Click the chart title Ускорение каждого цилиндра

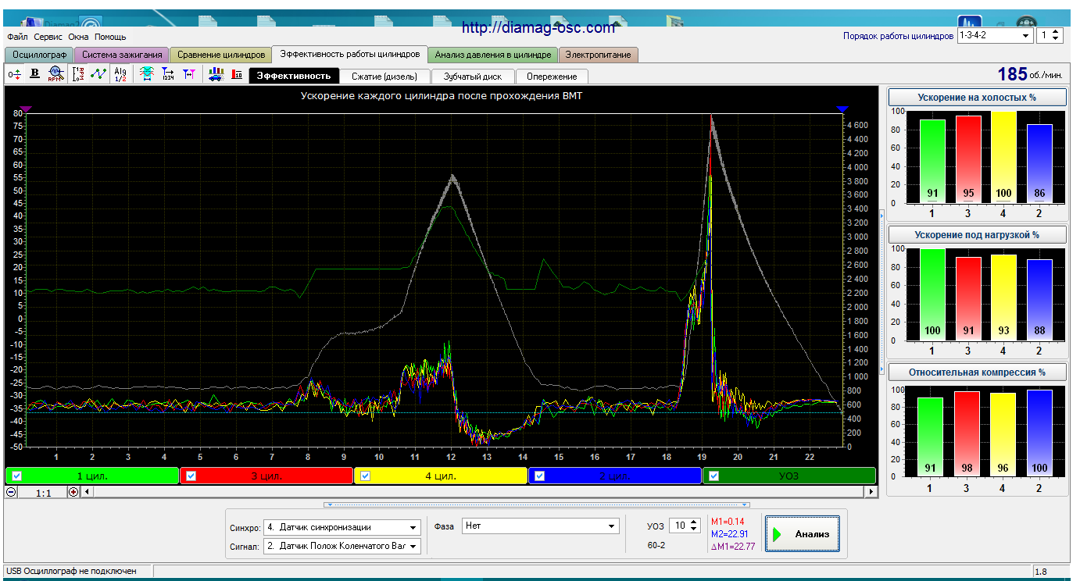coord(442,96)
